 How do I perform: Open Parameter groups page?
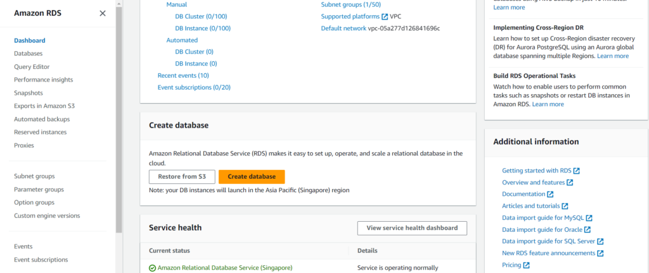coord(39,190)
